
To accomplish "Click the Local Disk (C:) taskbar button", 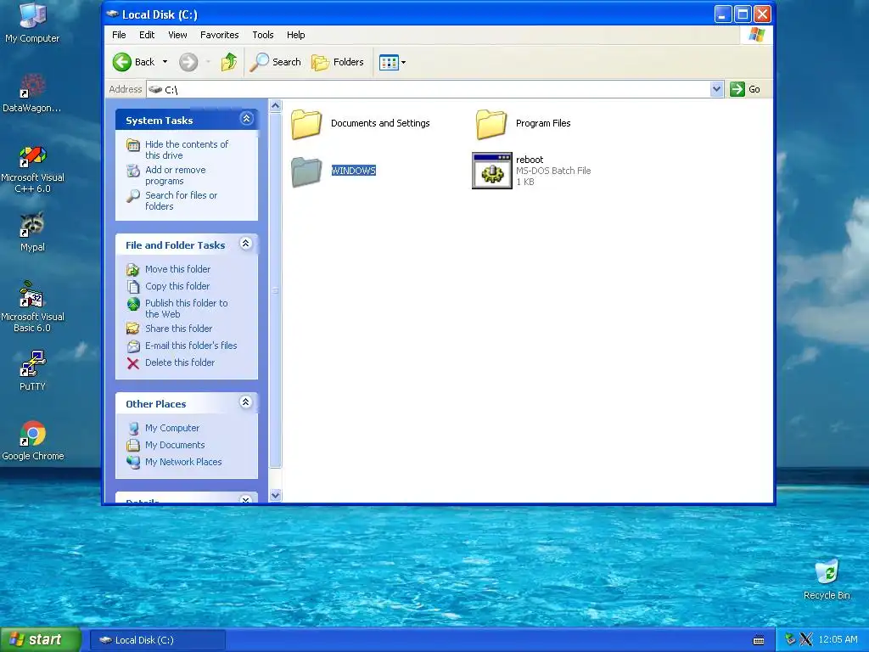I will point(157,640).
